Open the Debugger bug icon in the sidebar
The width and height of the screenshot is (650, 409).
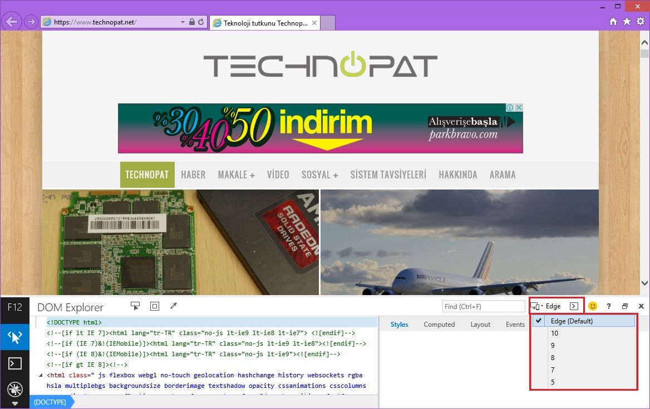point(14,389)
